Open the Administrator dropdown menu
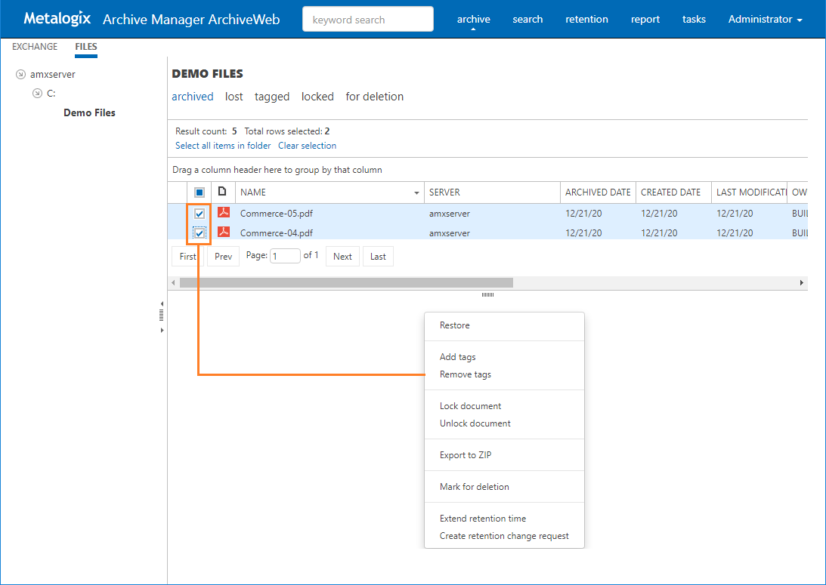The height and width of the screenshot is (585, 826). pyautogui.click(x=765, y=20)
